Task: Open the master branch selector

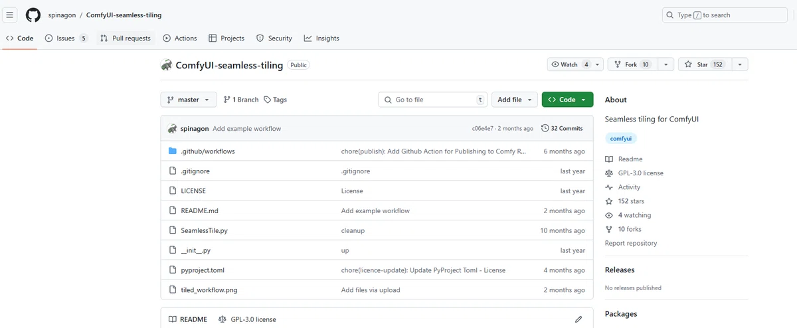Action: coord(189,100)
